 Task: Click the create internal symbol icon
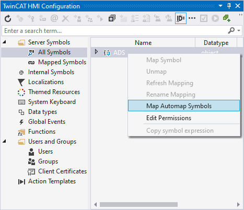click(19, 18)
